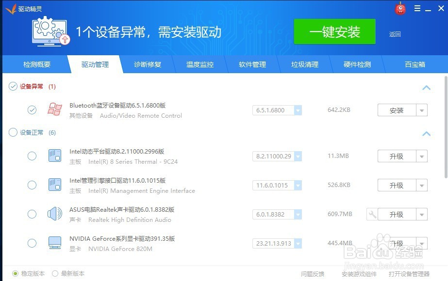The height and width of the screenshot is (281, 448).
Task: Select the 稳定版本 radio button
Action: (x=15, y=274)
